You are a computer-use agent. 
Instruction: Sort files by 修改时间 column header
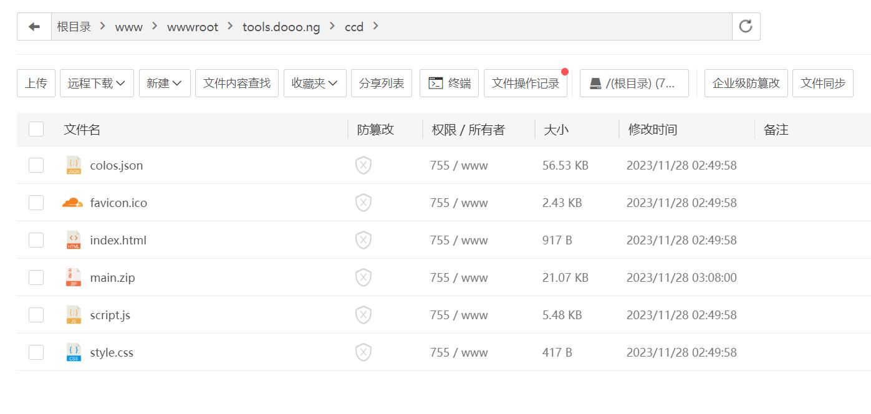click(x=652, y=129)
